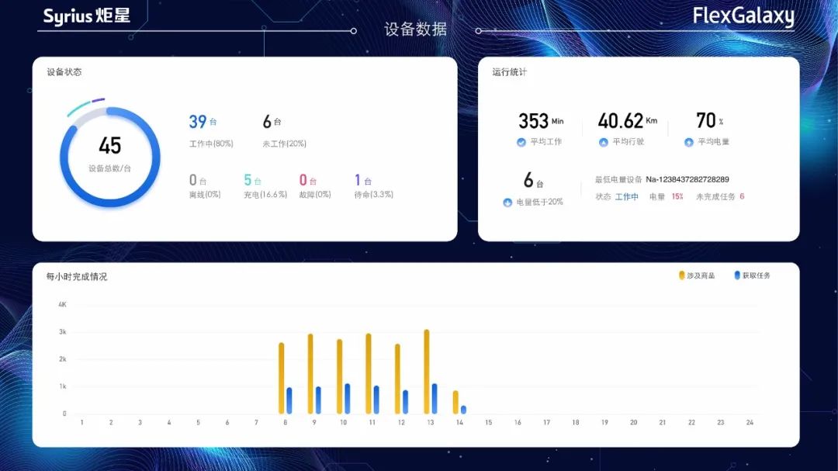The height and width of the screenshot is (471, 838).
Task: Select the 故障 0 台 status count
Action: pos(314,186)
